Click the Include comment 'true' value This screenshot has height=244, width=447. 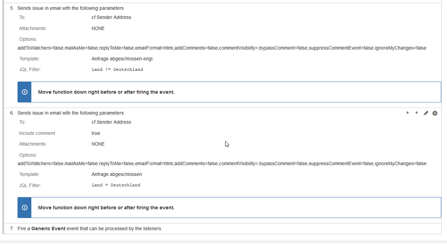click(96, 133)
